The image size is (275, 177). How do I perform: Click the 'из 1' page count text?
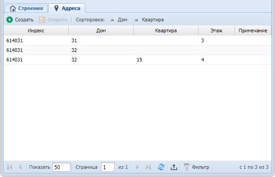[123, 167]
